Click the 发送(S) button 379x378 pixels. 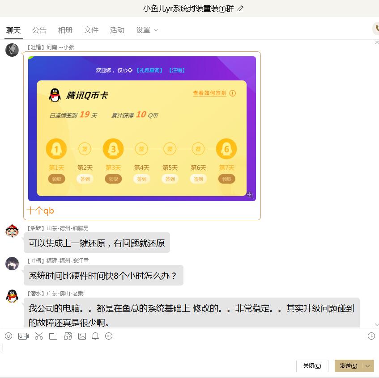pyautogui.click(x=349, y=366)
